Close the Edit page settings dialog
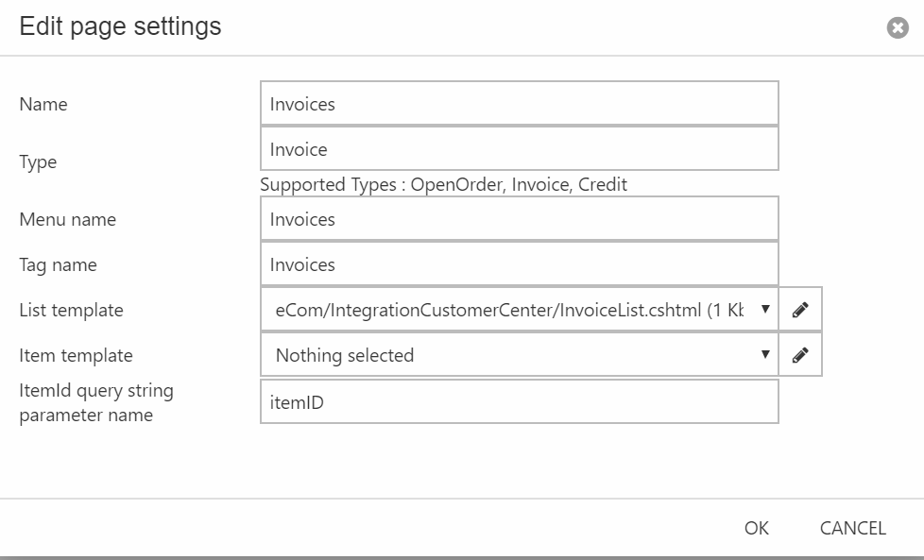 click(x=897, y=28)
